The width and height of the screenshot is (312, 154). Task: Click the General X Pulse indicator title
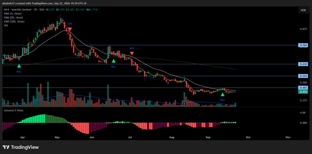pos(14,110)
